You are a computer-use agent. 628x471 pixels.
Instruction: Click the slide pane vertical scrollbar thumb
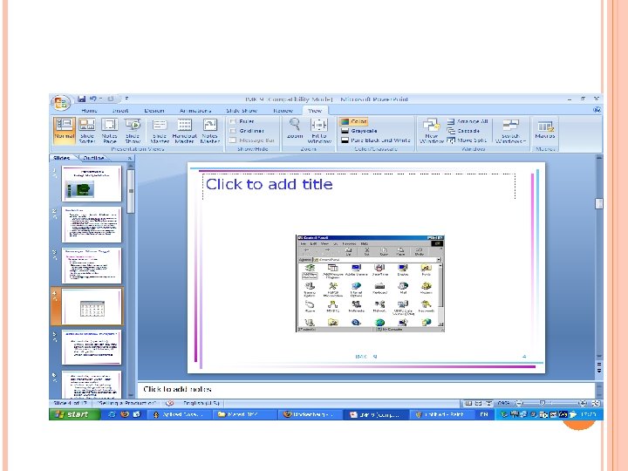(x=598, y=203)
